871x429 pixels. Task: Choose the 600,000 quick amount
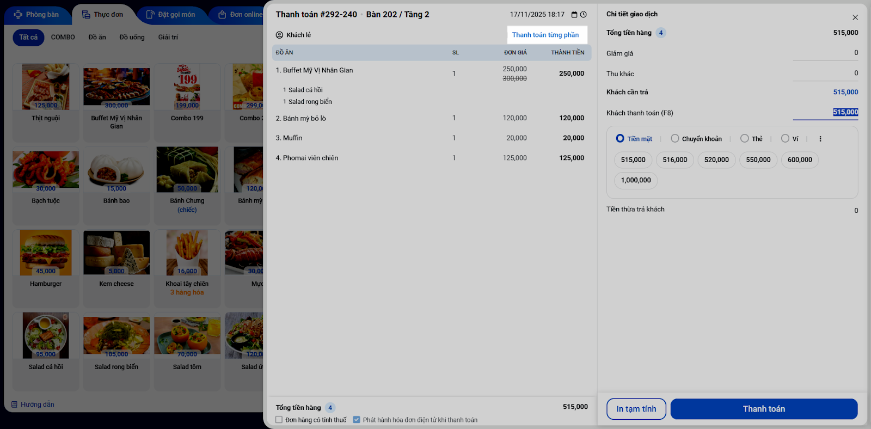click(800, 160)
